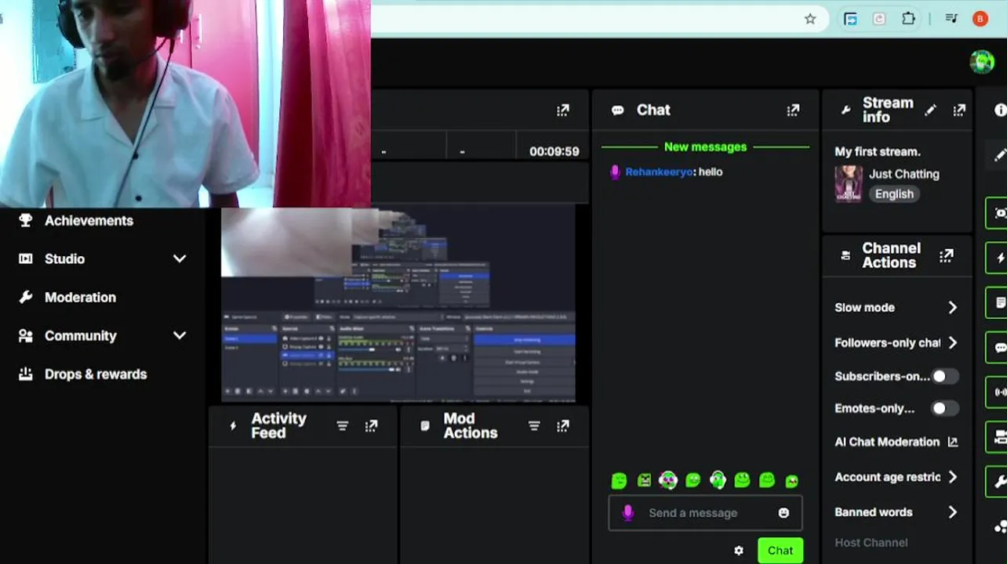Open Mod Actions filter settings
Viewport: 1007px width, 564px height.
(x=534, y=426)
